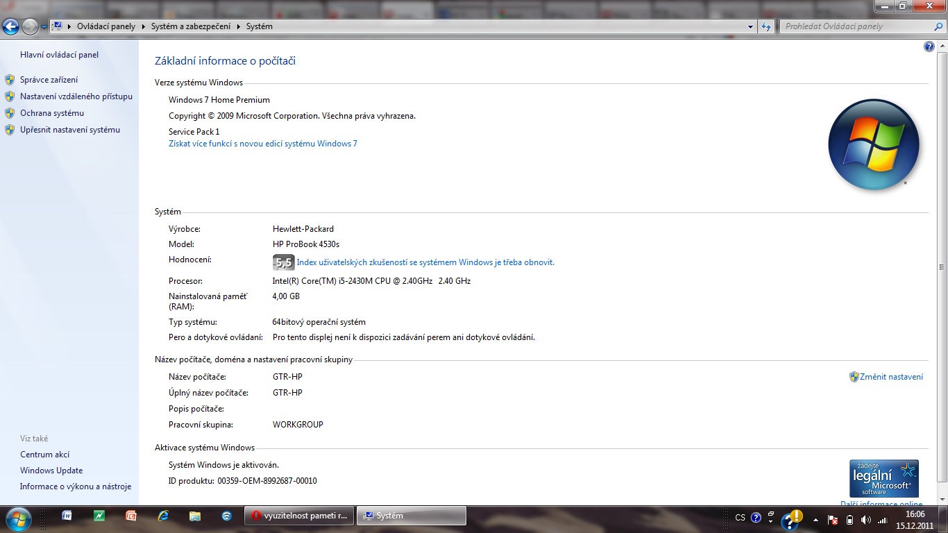Refresh the address bar location
The image size is (948, 533).
coord(766,26)
